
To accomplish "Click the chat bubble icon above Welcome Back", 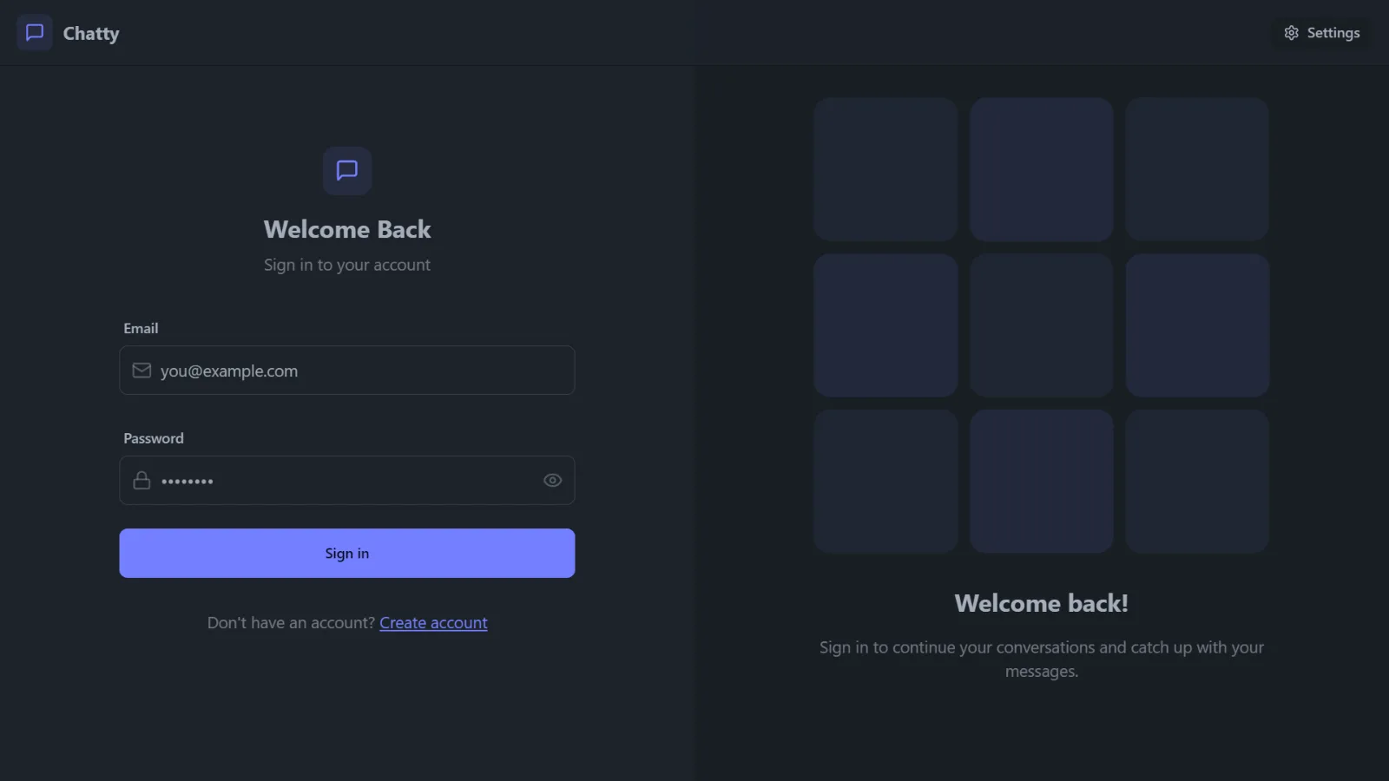I will (347, 171).
